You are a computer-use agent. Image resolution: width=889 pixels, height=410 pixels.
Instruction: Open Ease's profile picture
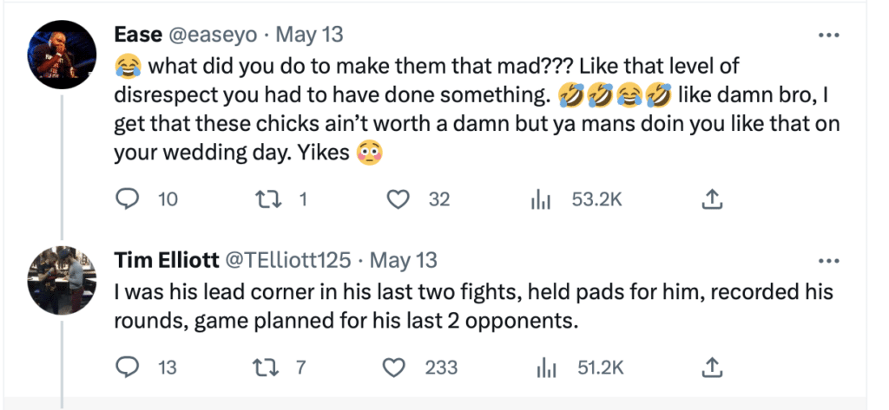pyautogui.click(x=63, y=52)
